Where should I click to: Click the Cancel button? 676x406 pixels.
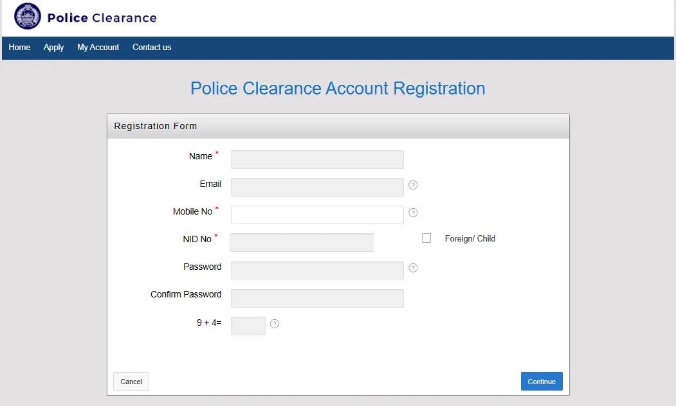(131, 382)
